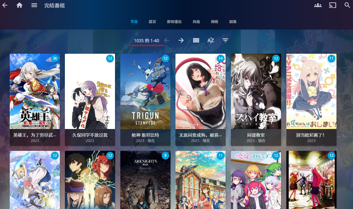Open the スパイ教室 poster
Screen dimensions: 353x209
tap(256, 91)
